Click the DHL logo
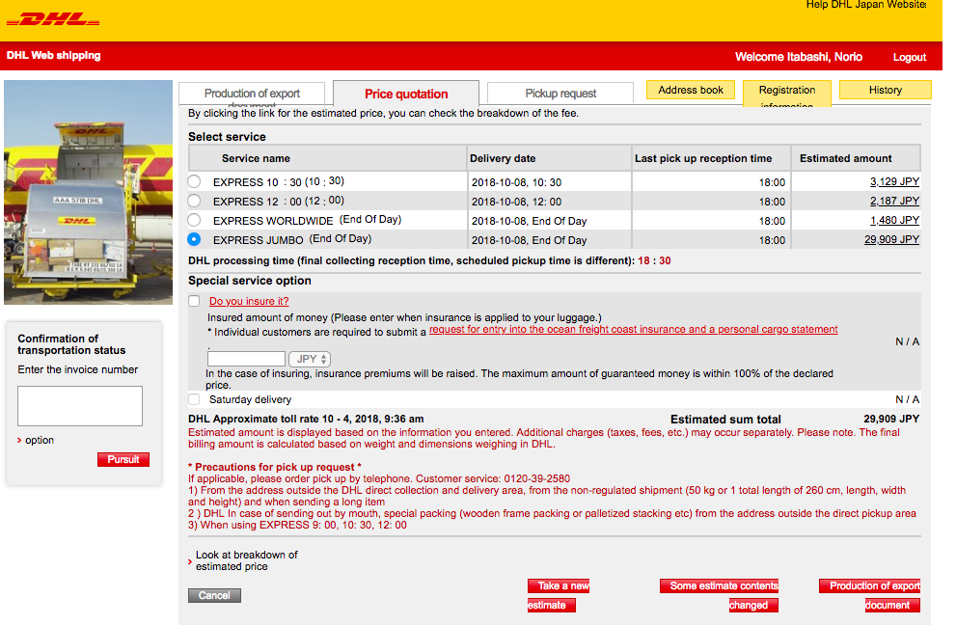This screenshot has height=625, width=956. 60,19
